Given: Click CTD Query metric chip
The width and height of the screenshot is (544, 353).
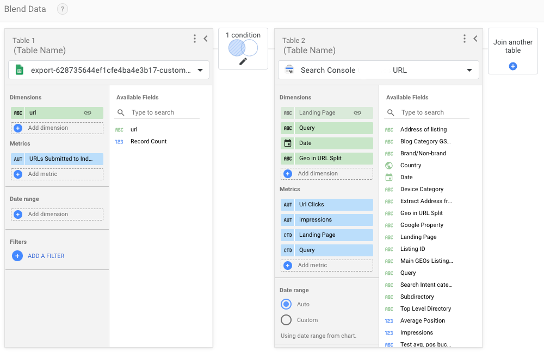Looking at the screenshot, I should click(x=327, y=250).
